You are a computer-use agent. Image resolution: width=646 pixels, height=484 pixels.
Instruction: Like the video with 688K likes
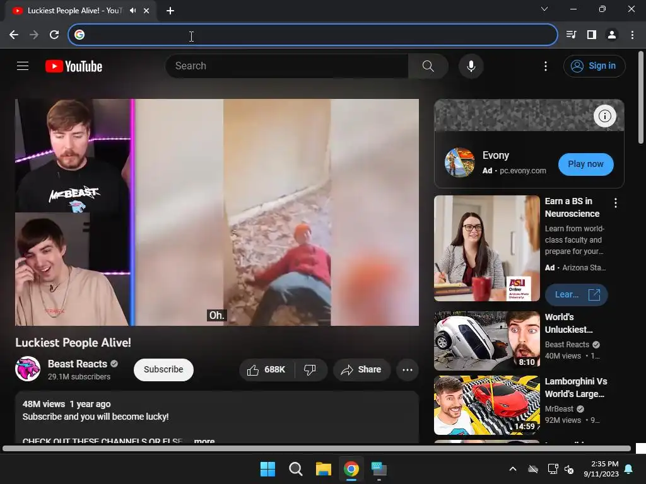tap(266, 369)
